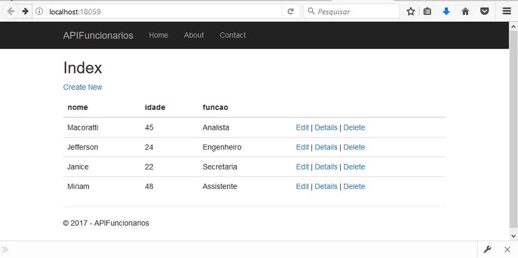
Task: Edit the Macoratti record
Action: (302, 128)
